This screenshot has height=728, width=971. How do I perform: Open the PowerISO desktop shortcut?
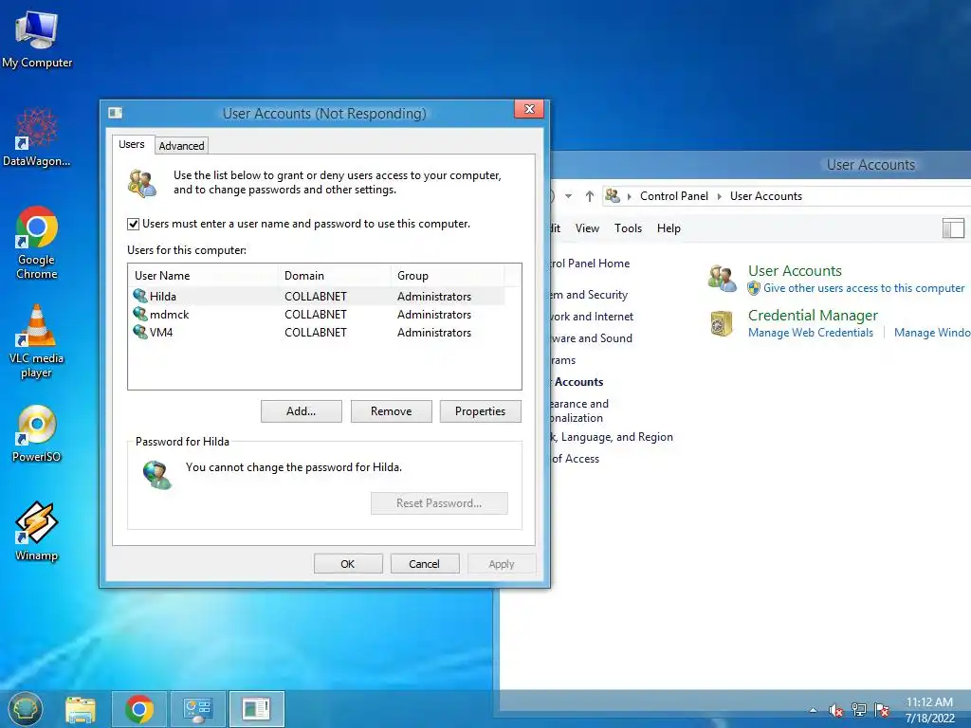(x=37, y=433)
